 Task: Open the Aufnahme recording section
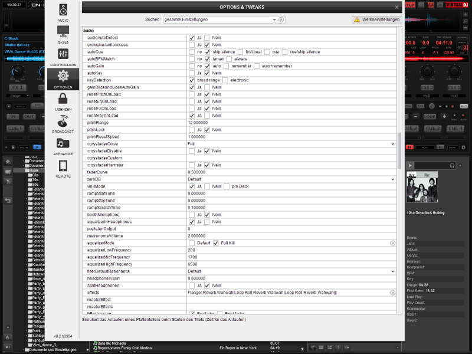pos(63,146)
